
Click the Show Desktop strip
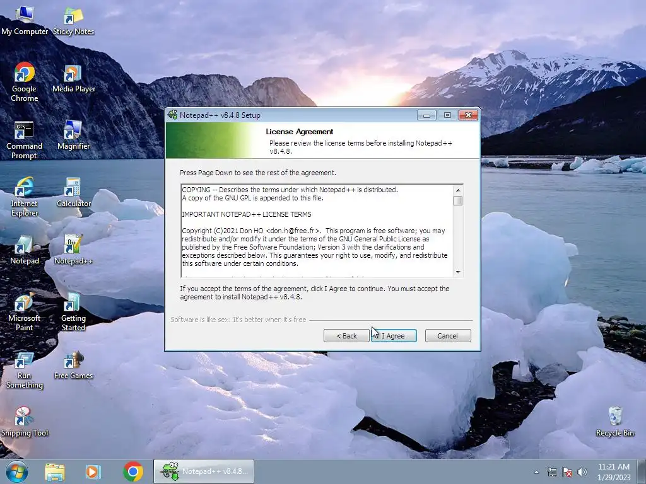click(x=642, y=471)
